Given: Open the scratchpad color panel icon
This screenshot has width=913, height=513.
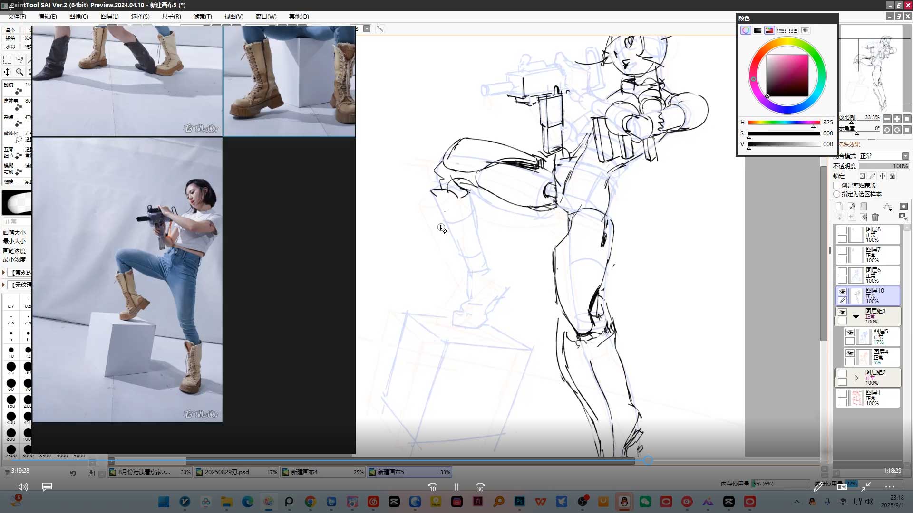Looking at the screenshot, I should [x=805, y=30].
